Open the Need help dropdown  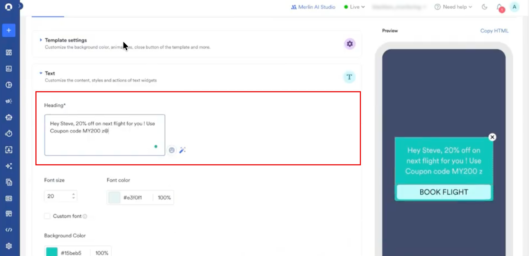pyautogui.click(x=453, y=7)
